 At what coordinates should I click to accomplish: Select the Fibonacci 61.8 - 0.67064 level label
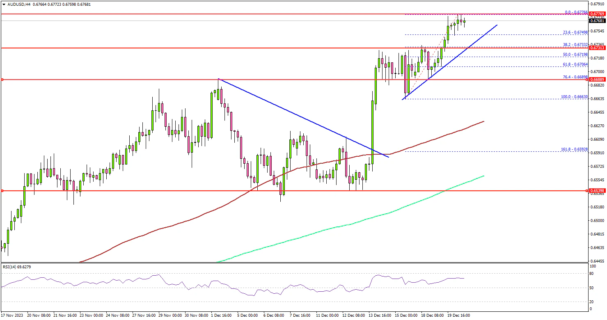[x=575, y=64]
